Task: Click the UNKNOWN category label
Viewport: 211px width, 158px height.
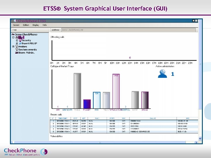Action: tap(67, 110)
